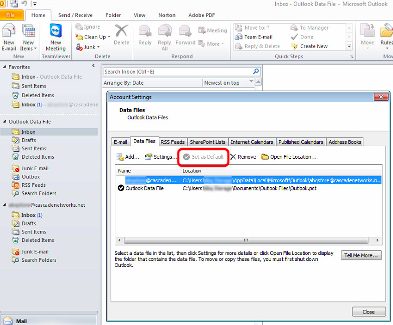Open the Internet Calendars tab
Image resolution: width=393 pixels, height=325 pixels.
(252, 142)
